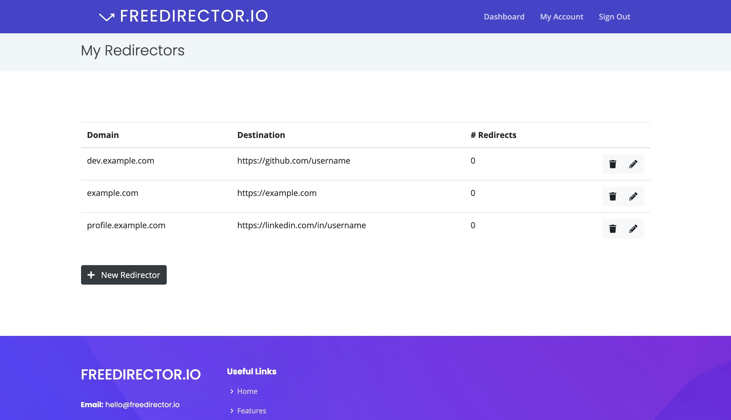This screenshot has height=420, width=731.
Task: Click the Freedirector.io arrow logo icon
Action: click(107, 17)
